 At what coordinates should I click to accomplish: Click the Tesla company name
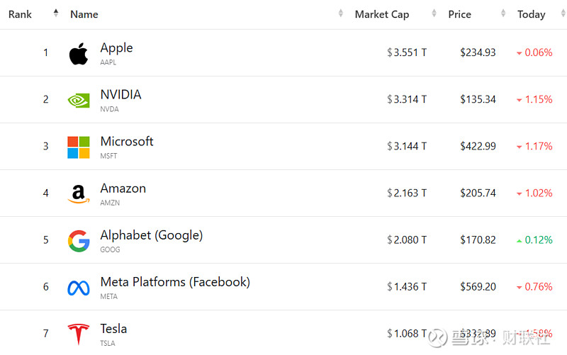(114, 328)
